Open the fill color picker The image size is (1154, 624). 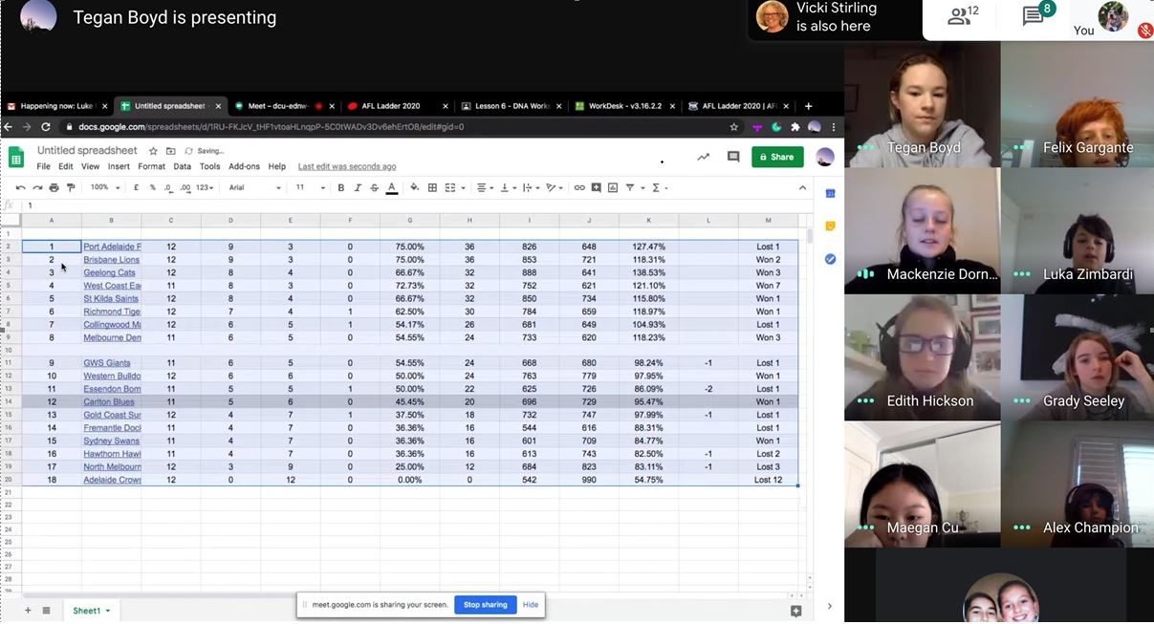pyautogui.click(x=415, y=187)
